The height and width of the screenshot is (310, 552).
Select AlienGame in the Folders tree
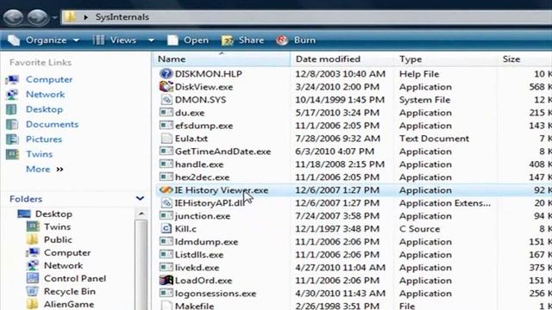(x=69, y=304)
